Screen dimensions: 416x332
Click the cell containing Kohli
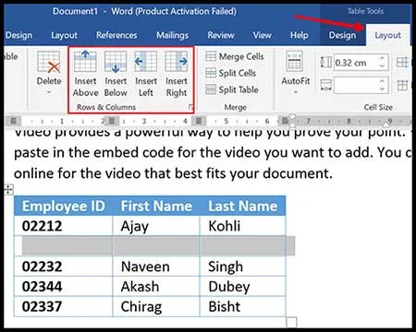pos(242,226)
